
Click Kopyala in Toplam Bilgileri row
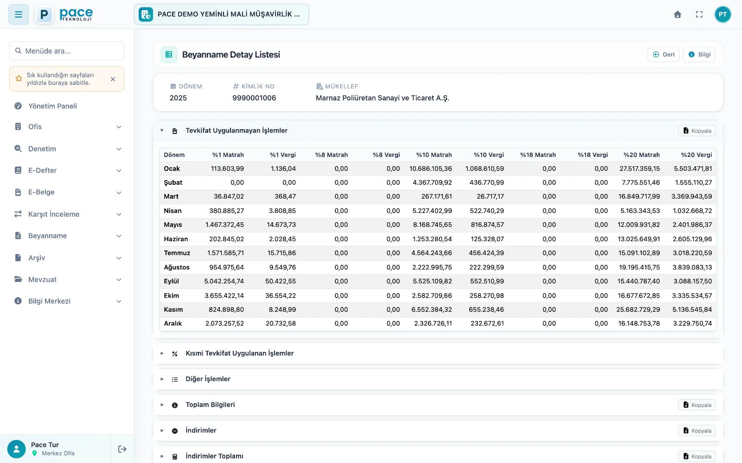tap(697, 405)
